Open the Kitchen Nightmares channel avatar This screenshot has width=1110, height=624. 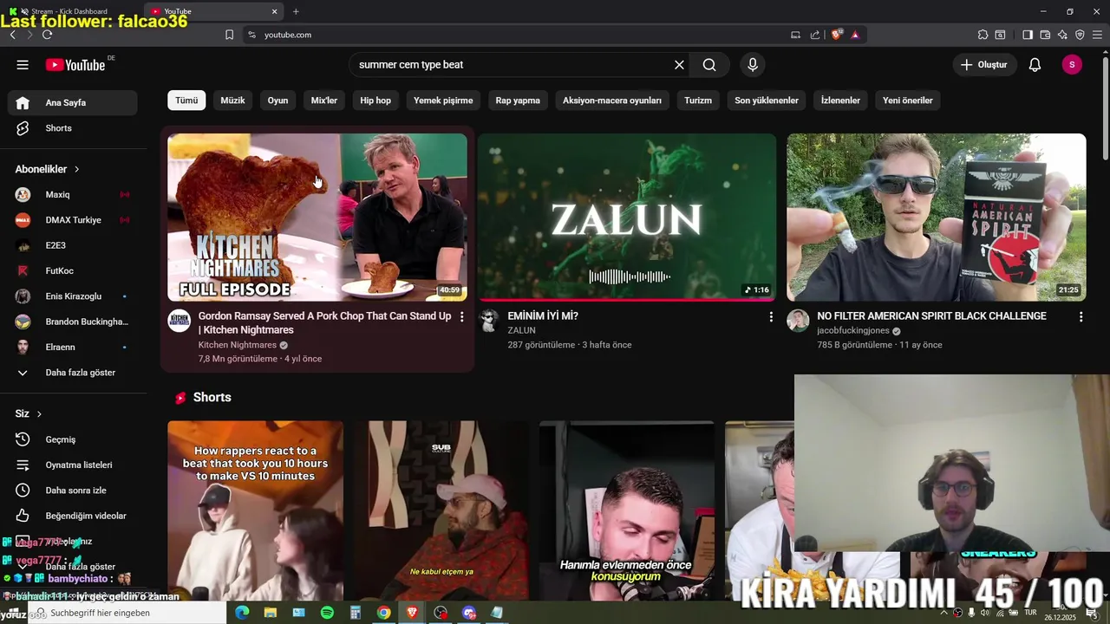(x=180, y=321)
